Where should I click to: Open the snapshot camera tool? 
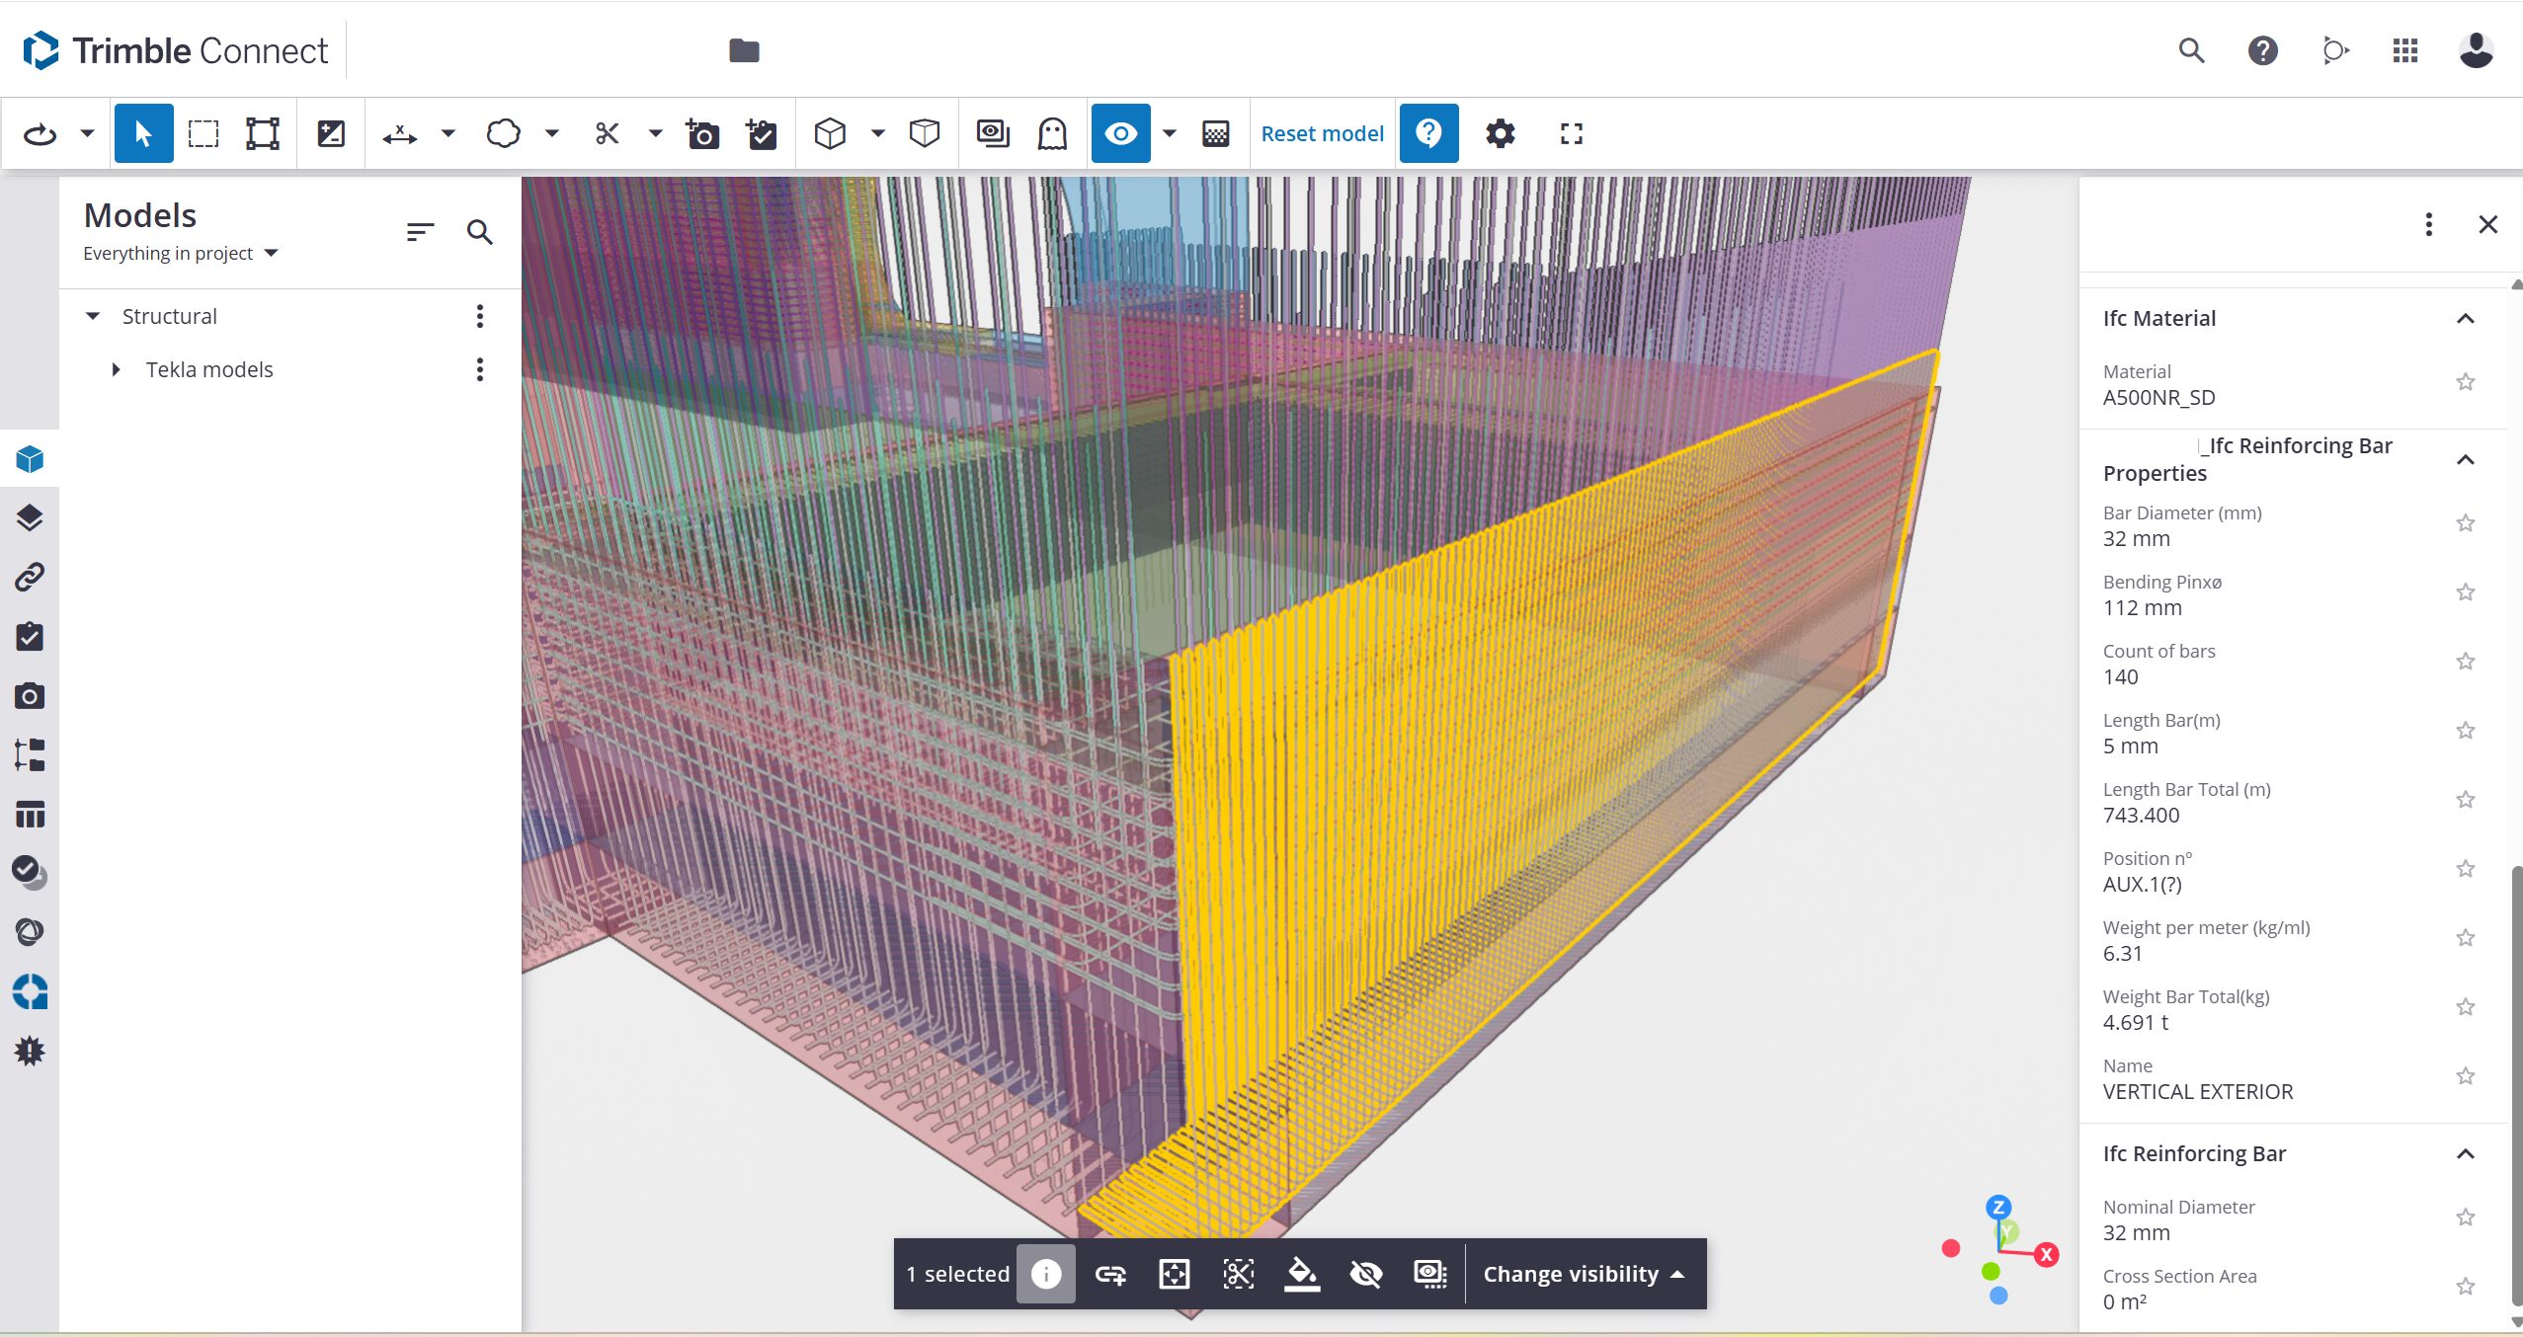pyautogui.click(x=701, y=133)
